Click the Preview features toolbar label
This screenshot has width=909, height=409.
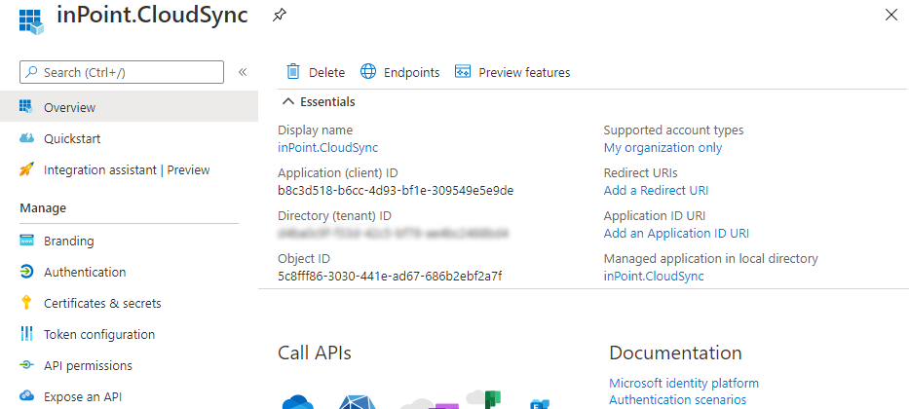(524, 72)
